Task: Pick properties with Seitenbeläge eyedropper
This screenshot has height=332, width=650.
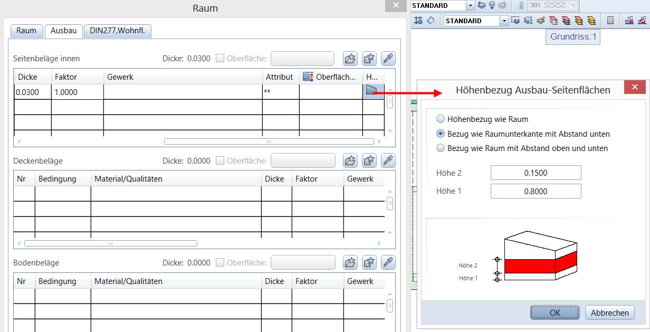Action: [388, 59]
